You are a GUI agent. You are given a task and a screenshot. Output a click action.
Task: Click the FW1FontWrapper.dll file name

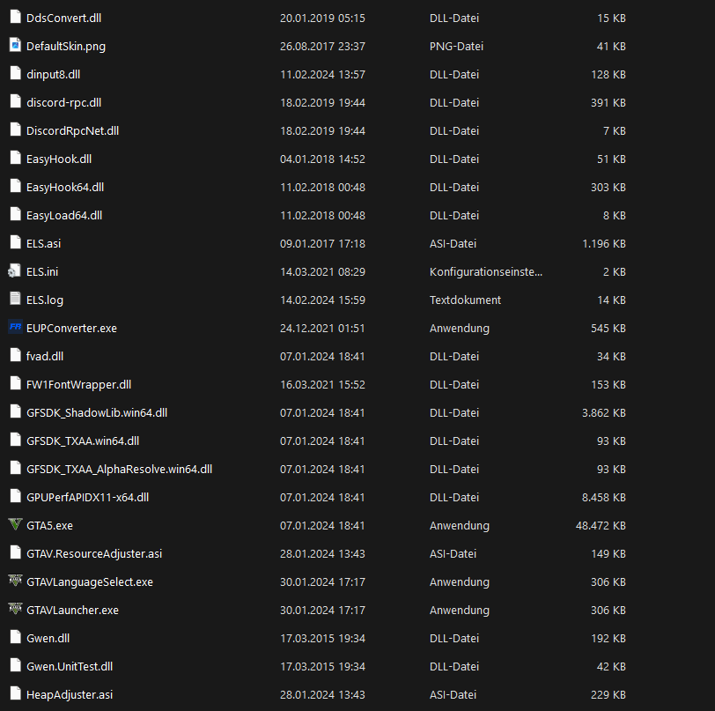pos(79,384)
